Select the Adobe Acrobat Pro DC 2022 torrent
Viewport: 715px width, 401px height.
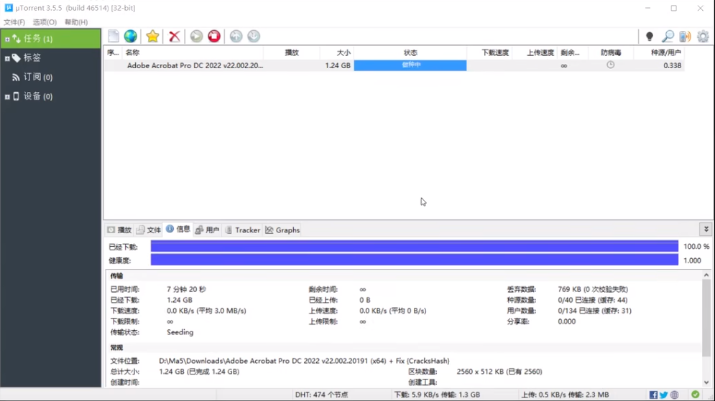point(195,65)
